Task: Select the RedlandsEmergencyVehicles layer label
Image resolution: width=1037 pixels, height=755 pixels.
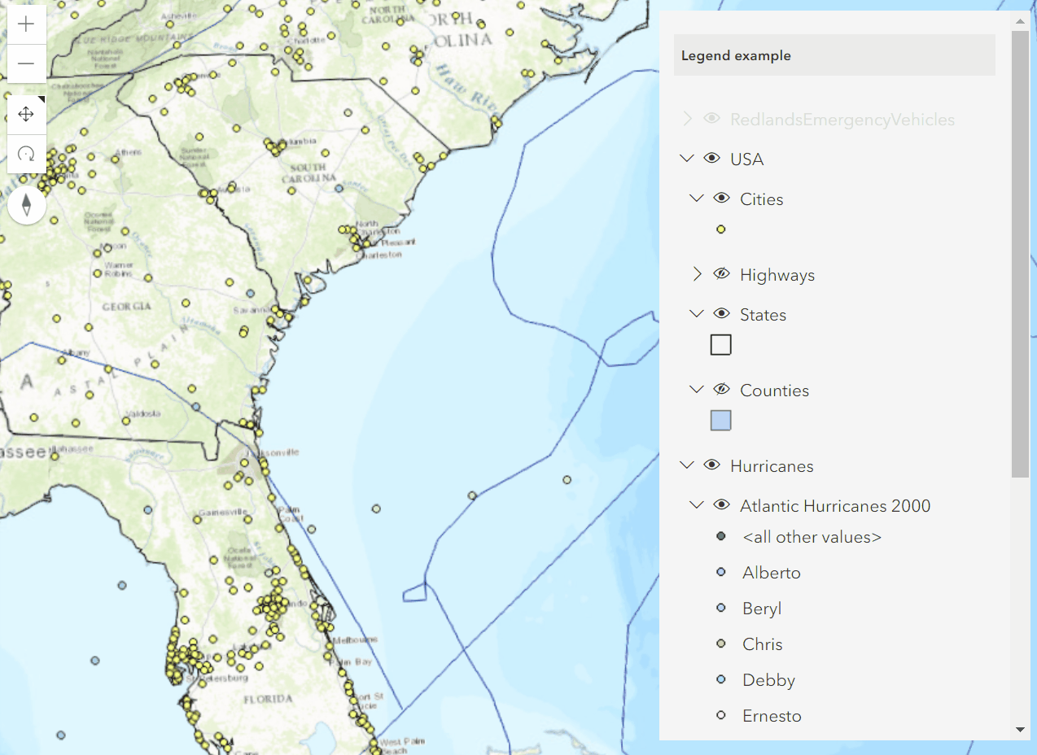Action: 842,120
